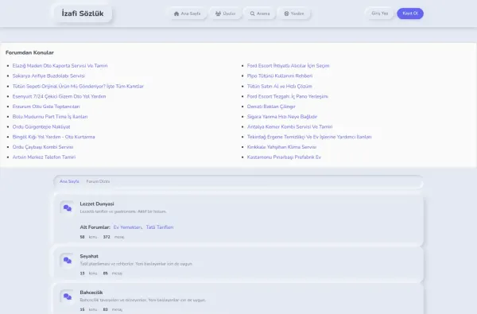The height and width of the screenshot is (314, 477).
Task: Open Ana Sayfa breadcrumb link
Action: pyautogui.click(x=69, y=181)
